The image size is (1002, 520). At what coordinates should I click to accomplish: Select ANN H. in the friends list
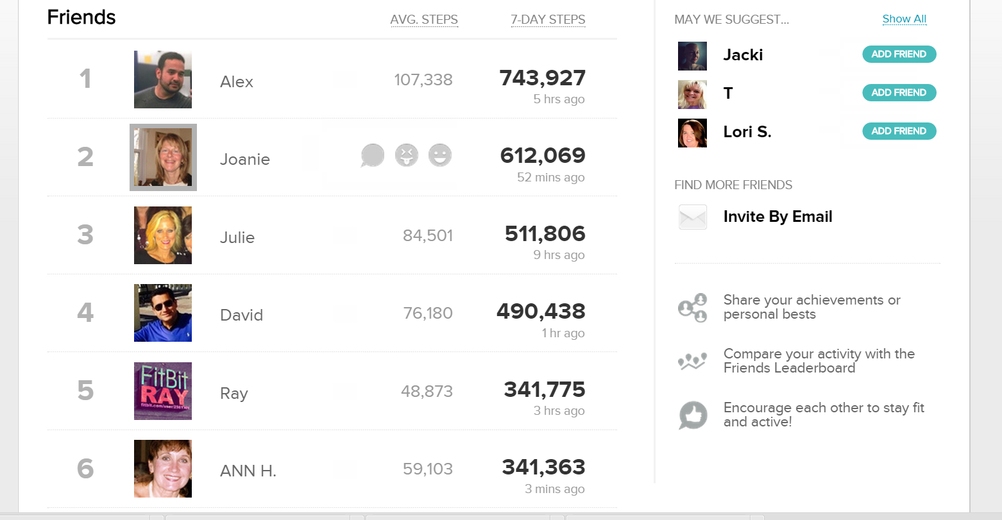(248, 471)
